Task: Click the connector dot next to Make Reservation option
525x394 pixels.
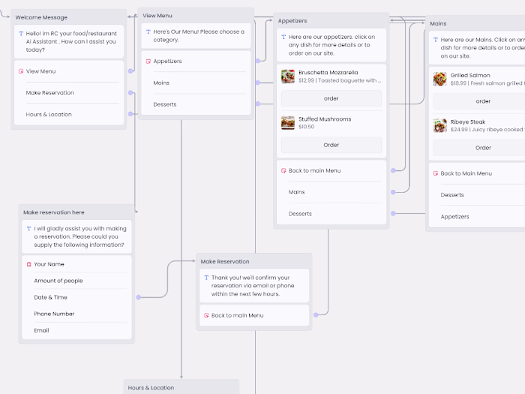Action: pos(130,92)
